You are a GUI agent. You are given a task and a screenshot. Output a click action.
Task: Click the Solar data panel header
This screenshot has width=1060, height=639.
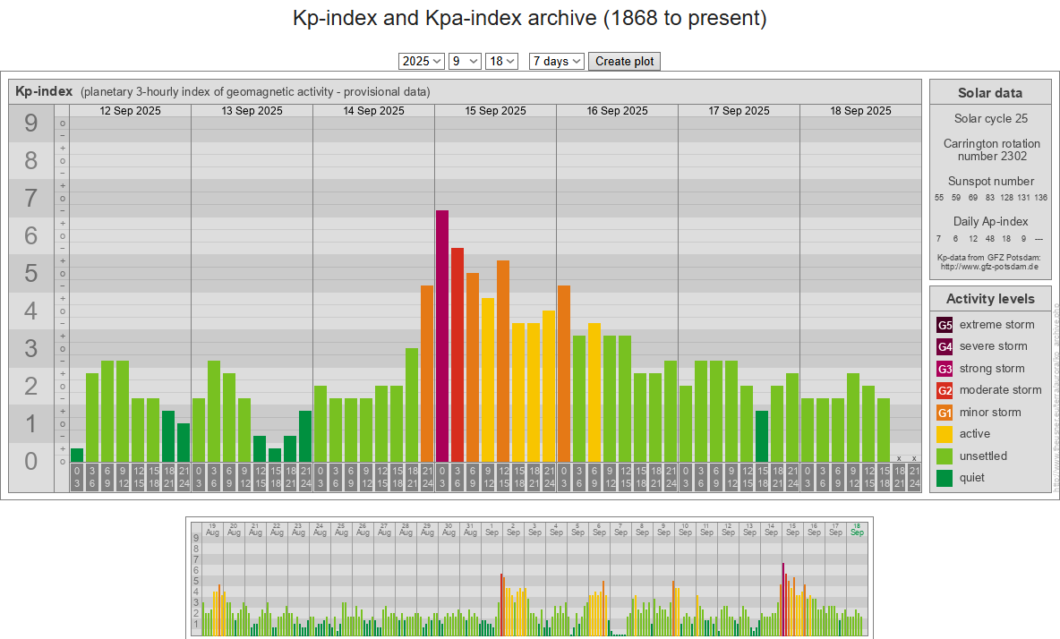click(x=989, y=92)
